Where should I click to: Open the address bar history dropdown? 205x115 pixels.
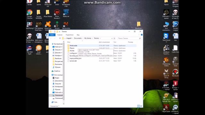(112, 38)
